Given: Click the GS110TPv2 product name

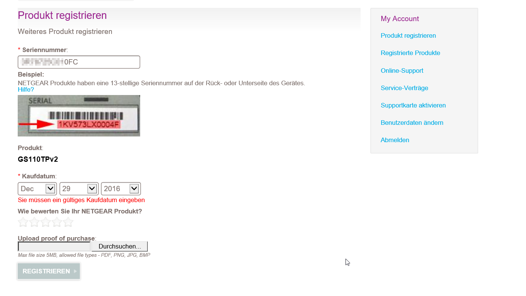Looking at the screenshot, I should 38,159.
